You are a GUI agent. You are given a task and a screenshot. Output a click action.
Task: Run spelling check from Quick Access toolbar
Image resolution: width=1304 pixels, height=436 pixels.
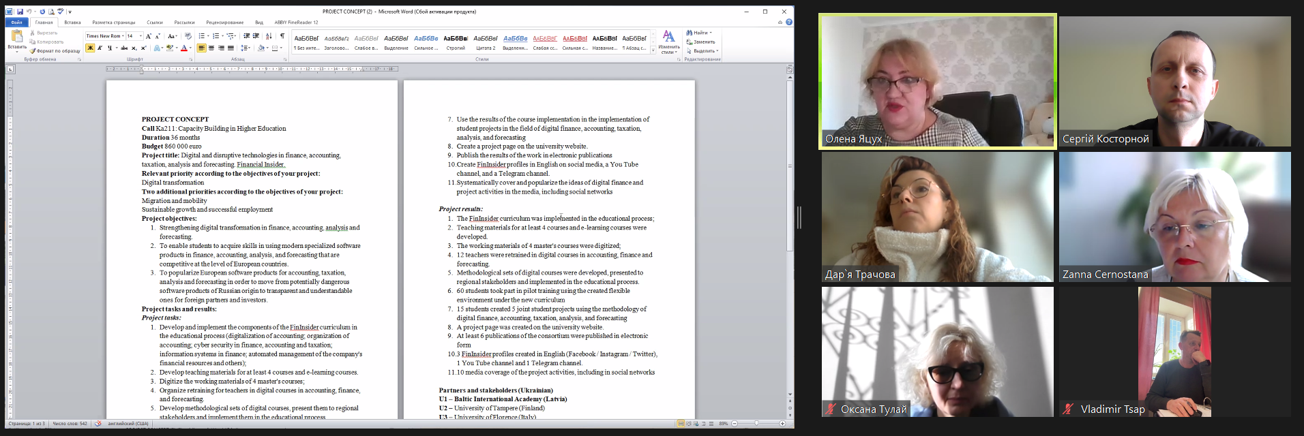pyautogui.click(x=60, y=12)
